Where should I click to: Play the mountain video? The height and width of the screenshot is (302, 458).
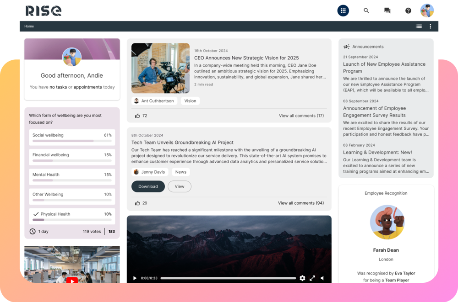[135, 278]
